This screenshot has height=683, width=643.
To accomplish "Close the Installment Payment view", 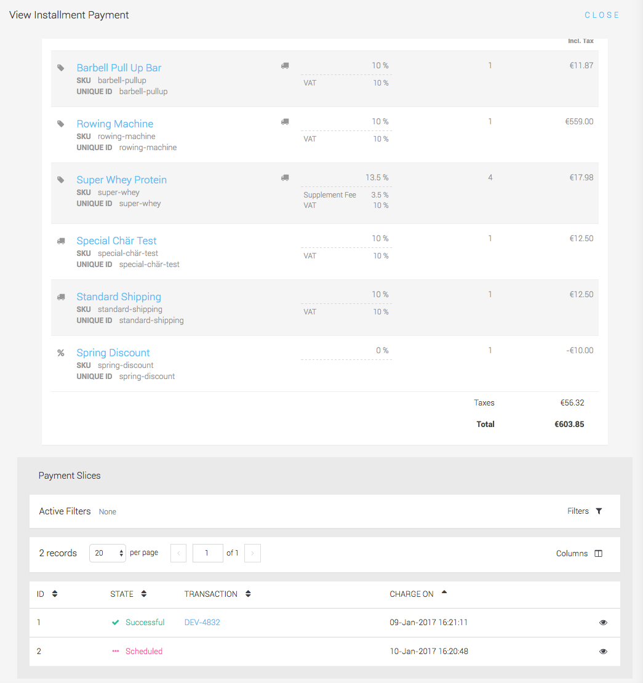I will click(x=602, y=15).
